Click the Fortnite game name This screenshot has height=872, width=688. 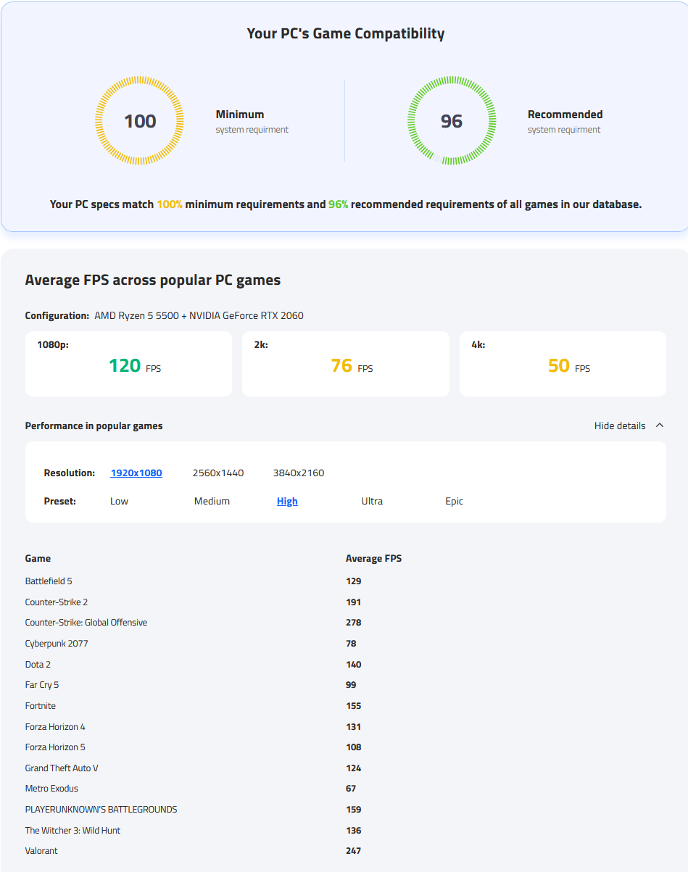pyautogui.click(x=41, y=706)
